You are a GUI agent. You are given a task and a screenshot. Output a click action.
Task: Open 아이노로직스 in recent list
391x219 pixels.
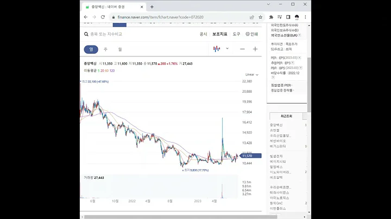click(x=280, y=198)
